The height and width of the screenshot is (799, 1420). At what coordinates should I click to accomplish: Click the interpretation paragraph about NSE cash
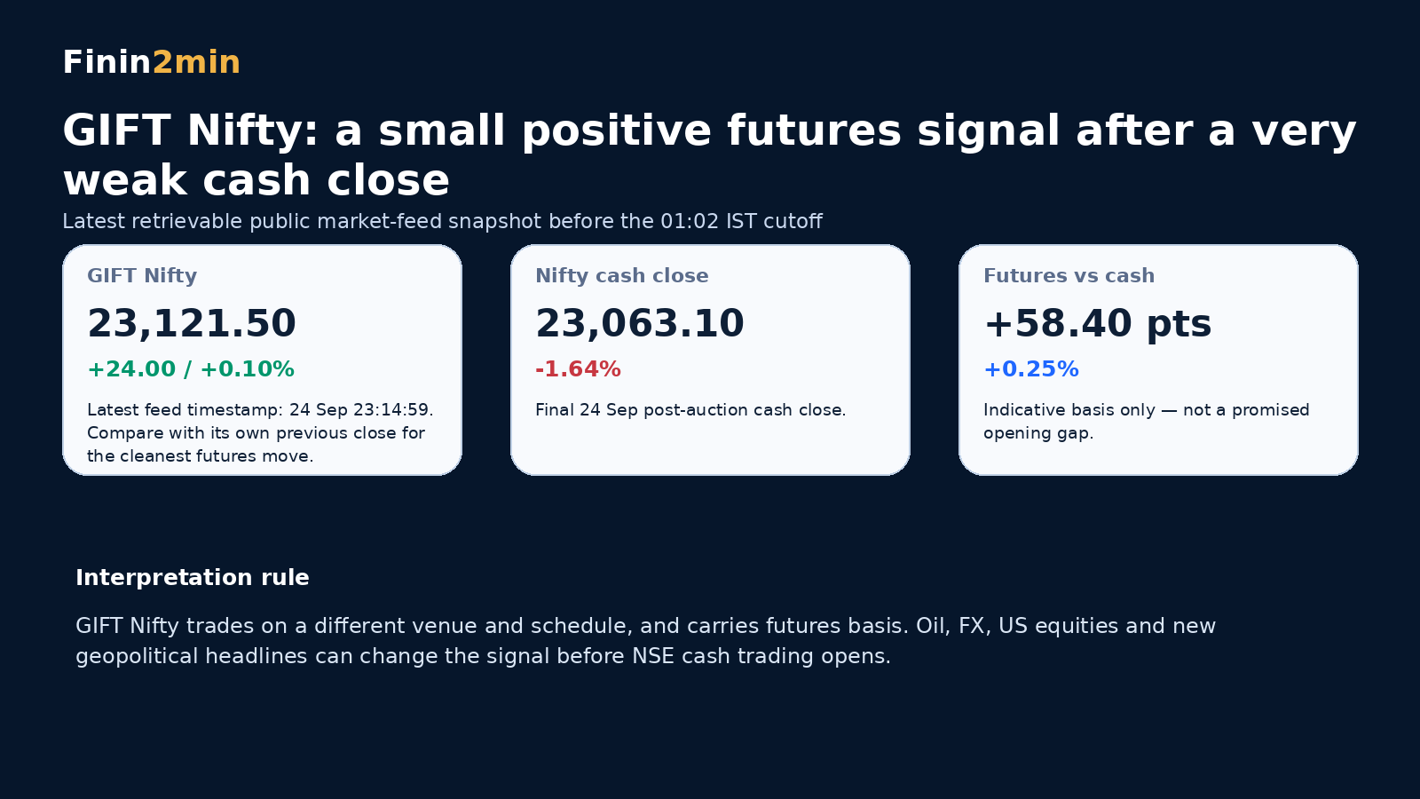tap(645, 641)
